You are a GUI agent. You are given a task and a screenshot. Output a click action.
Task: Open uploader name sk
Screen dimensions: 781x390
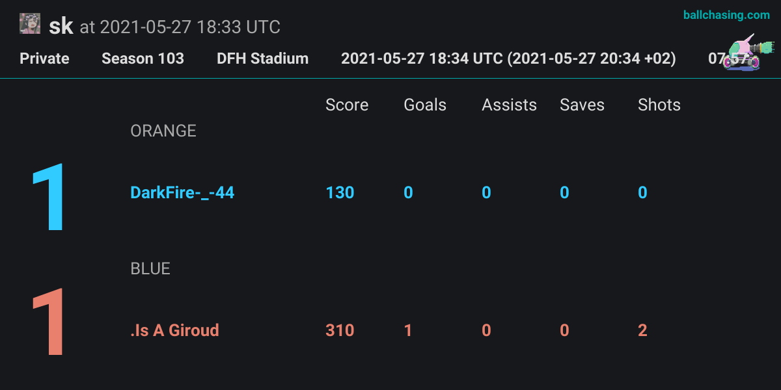[61, 26]
